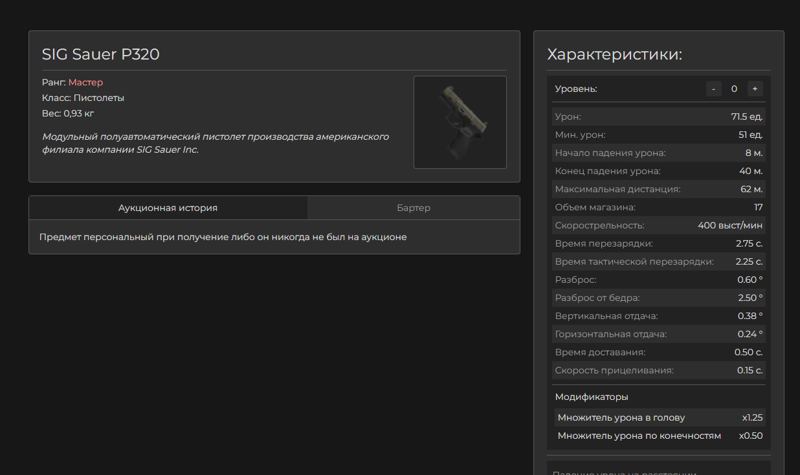Click the Вес: 0,93 кг line
The image size is (800, 475).
coord(68,113)
